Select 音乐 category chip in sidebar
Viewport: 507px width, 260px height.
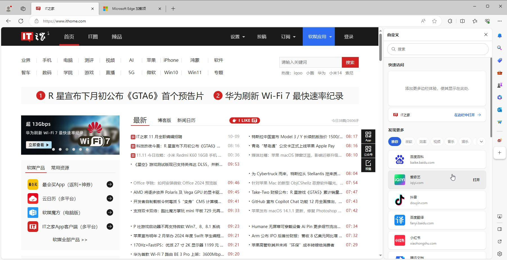click(x=451, y=142)
